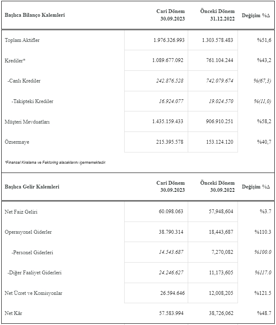The height and width of the screenshot is (325, 276).
Task: Click the Toplam Aktifler row label
Action: [x=22, y=40]
